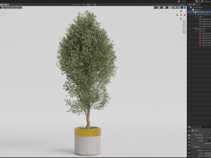Click the properties search field
Viewport: 211px width, 158px height.
point(205,127)
